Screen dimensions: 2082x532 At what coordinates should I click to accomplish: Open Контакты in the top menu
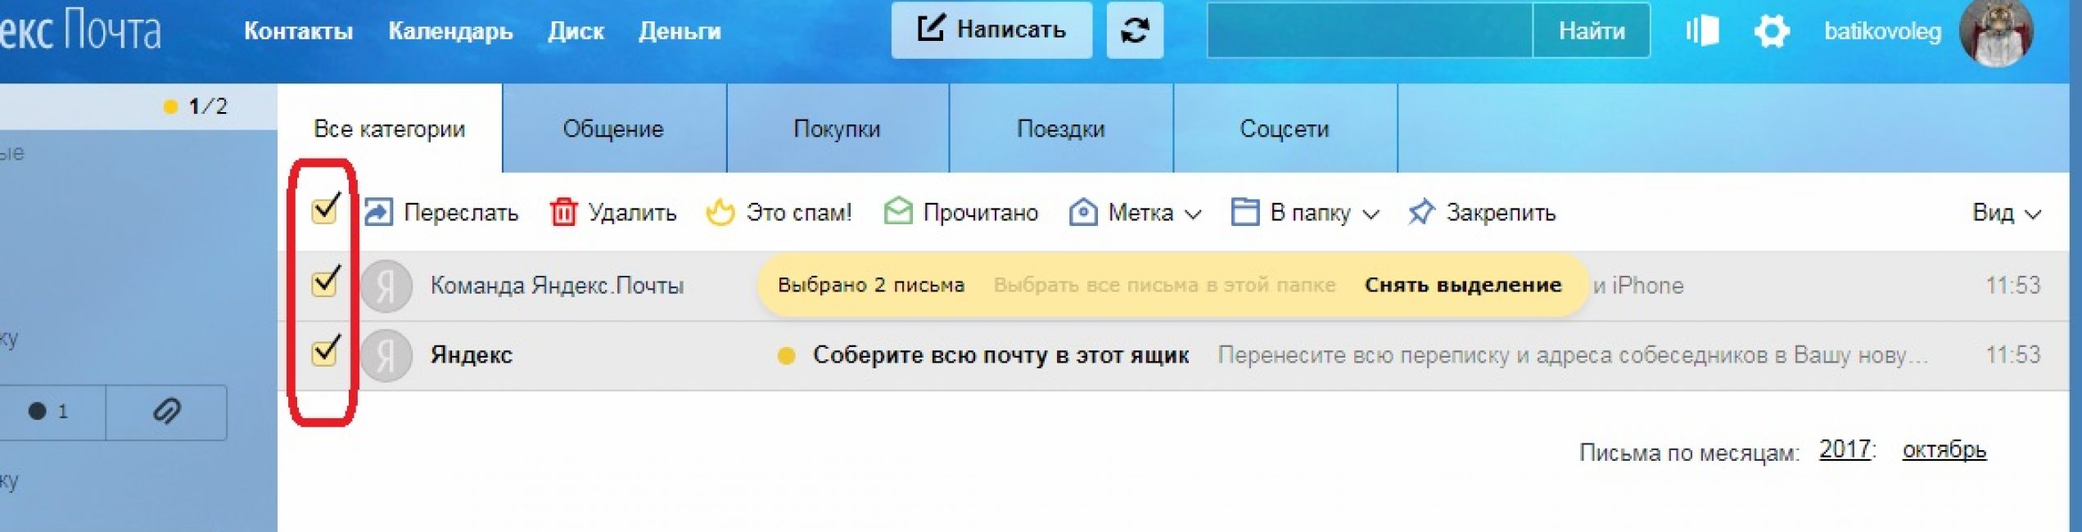pyautogui.click(x=298, y=31)
